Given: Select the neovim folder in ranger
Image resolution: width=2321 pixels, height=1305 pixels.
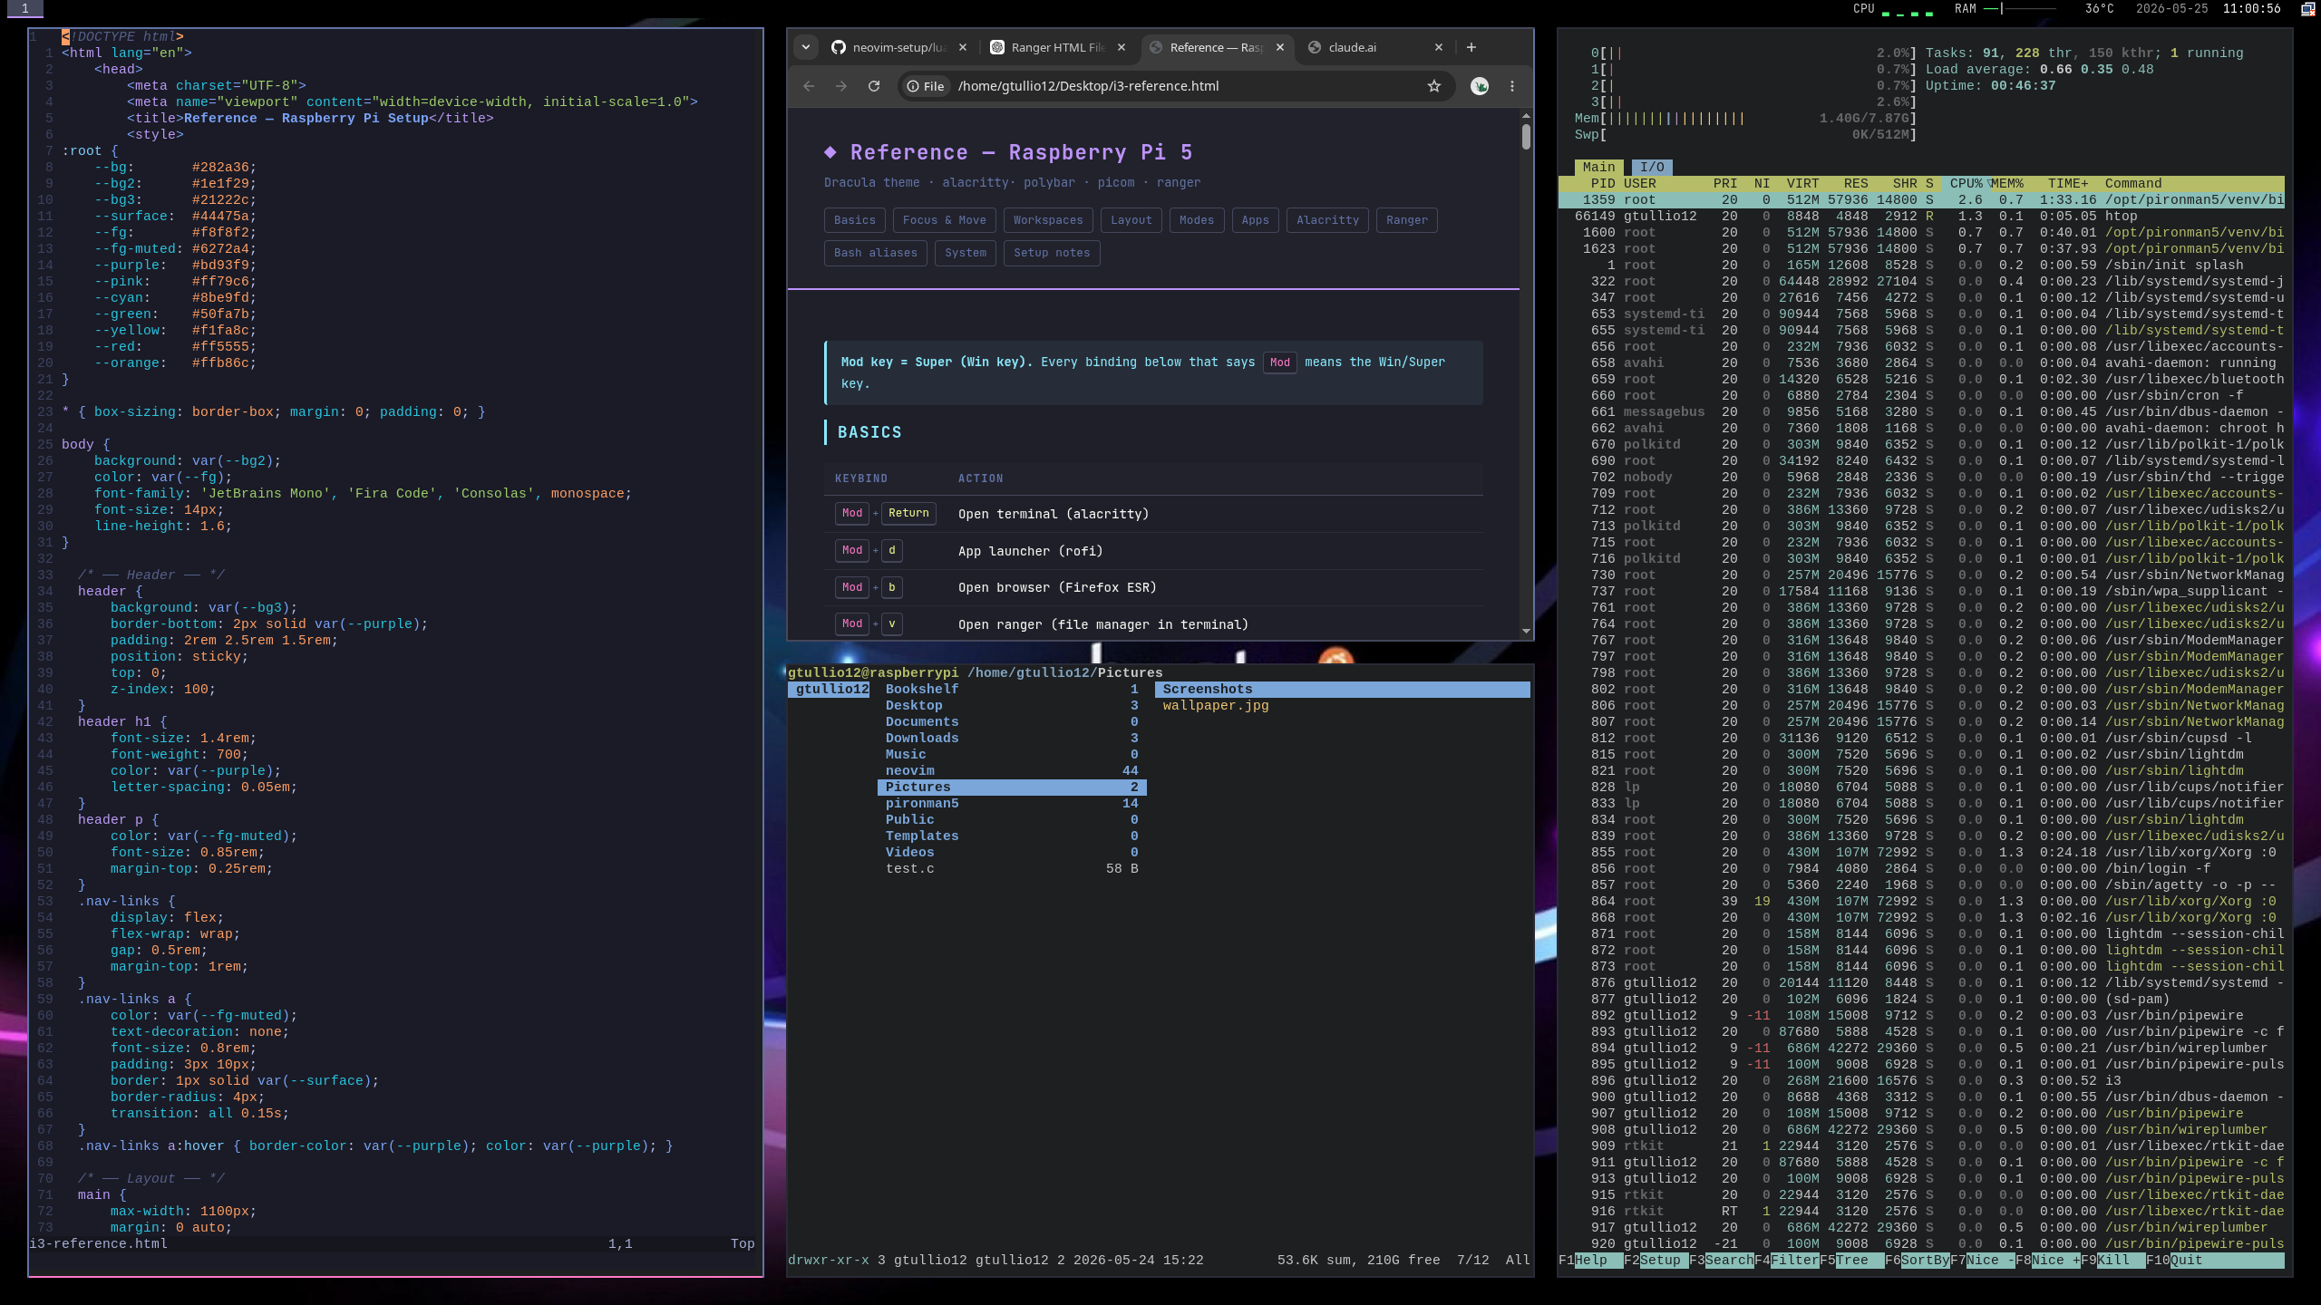Looking at the screenshot, I should [1012, 770].
